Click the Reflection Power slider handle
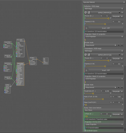The image size is (126, 133). pyautogui.click(x=108, y=18)
